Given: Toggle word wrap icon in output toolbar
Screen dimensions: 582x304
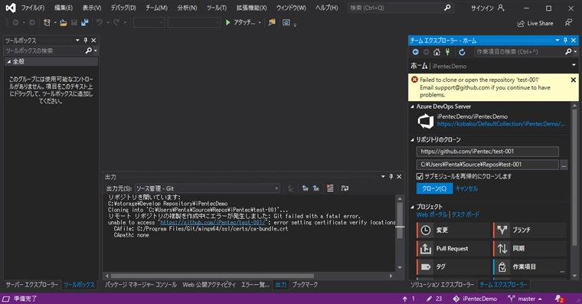Looking at the screenshot, I should pos(345,188).
